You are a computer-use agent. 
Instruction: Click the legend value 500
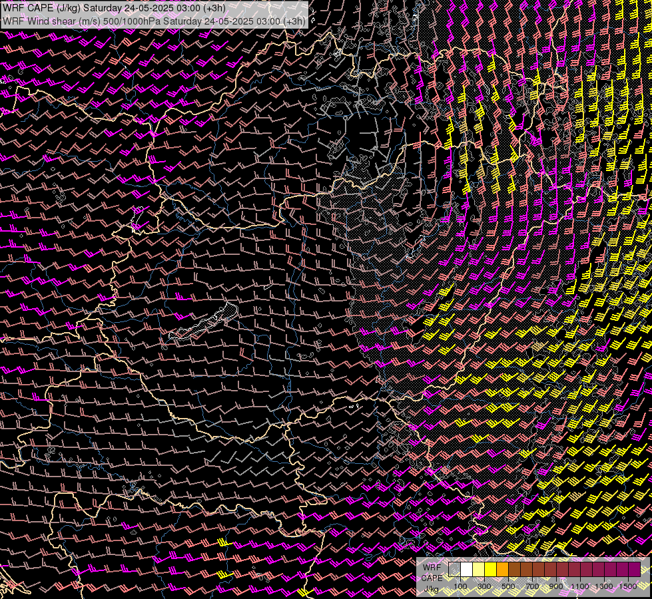[508, 586]
